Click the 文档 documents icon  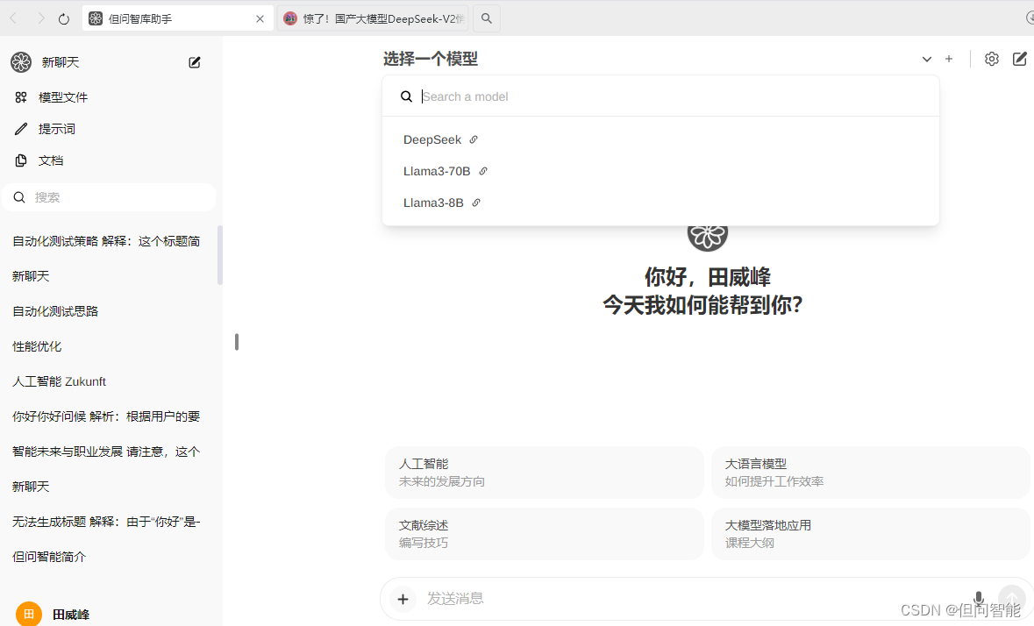coord(21,160)
